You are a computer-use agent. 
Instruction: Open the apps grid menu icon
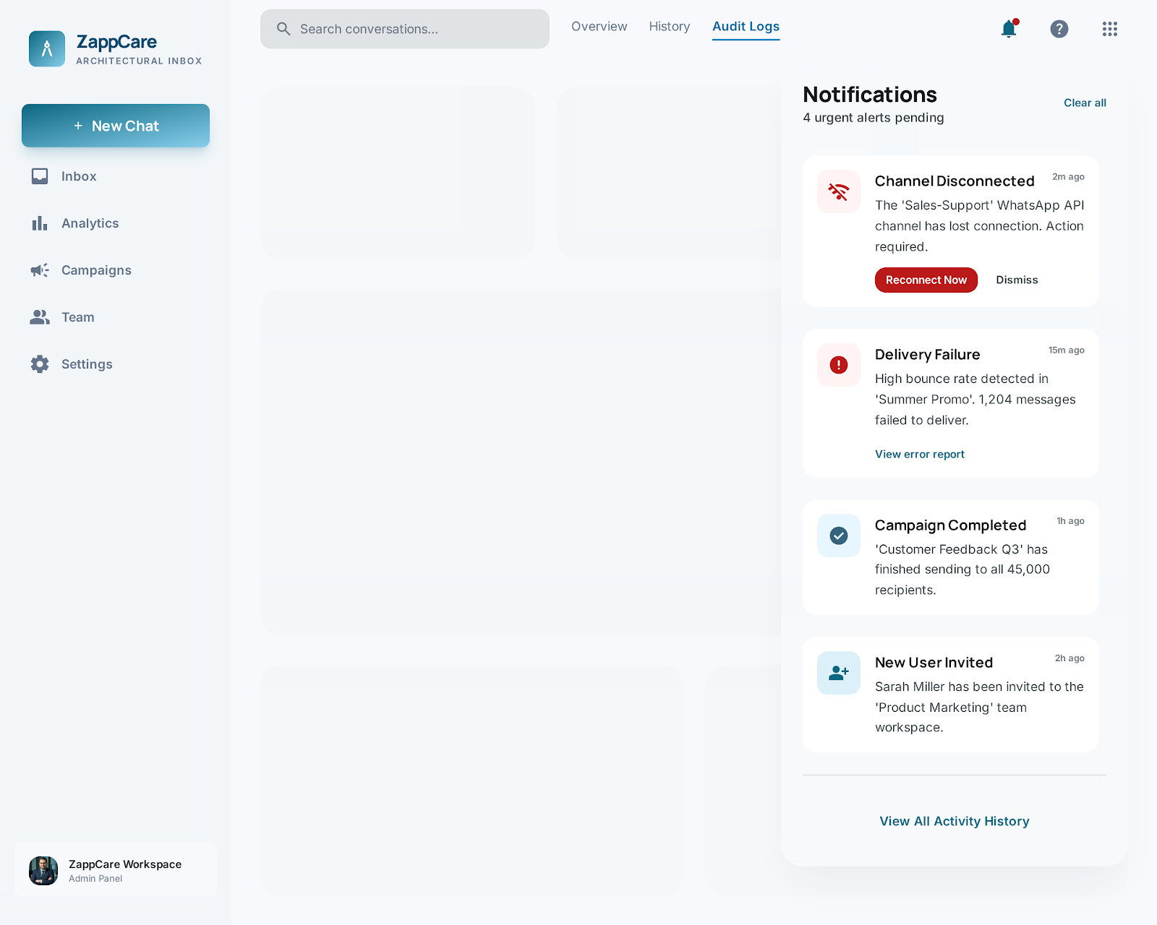click(x=1110, y=29)
